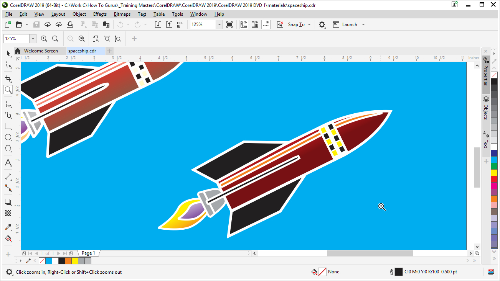Enable the Transparency tool
Image resolution: width=500 pixels, height=281 pixels.
coord(8,213)
